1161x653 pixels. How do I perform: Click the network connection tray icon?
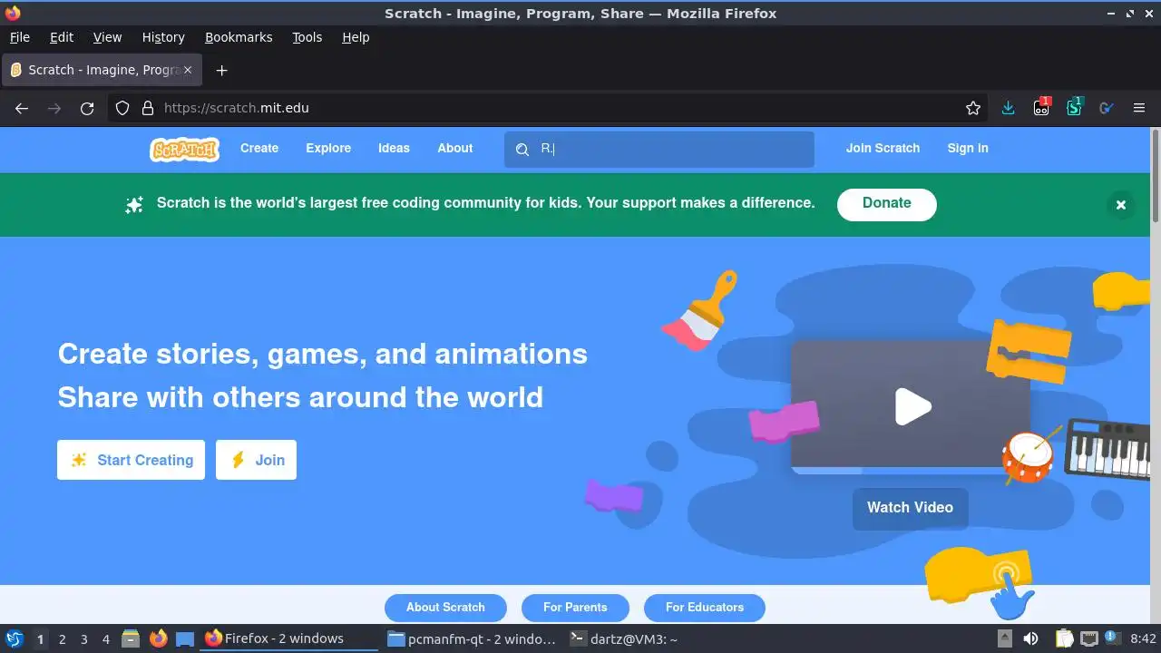[1088, 638]
